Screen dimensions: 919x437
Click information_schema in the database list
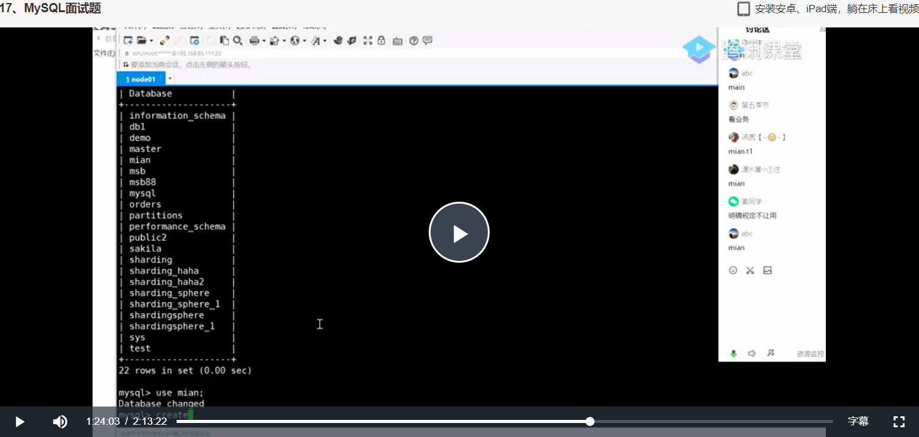[177, 116]
